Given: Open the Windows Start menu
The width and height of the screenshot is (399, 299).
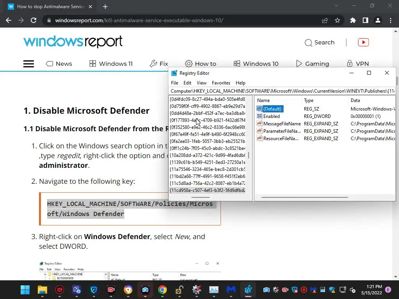Looking at the screenshot, I should 25,290.
